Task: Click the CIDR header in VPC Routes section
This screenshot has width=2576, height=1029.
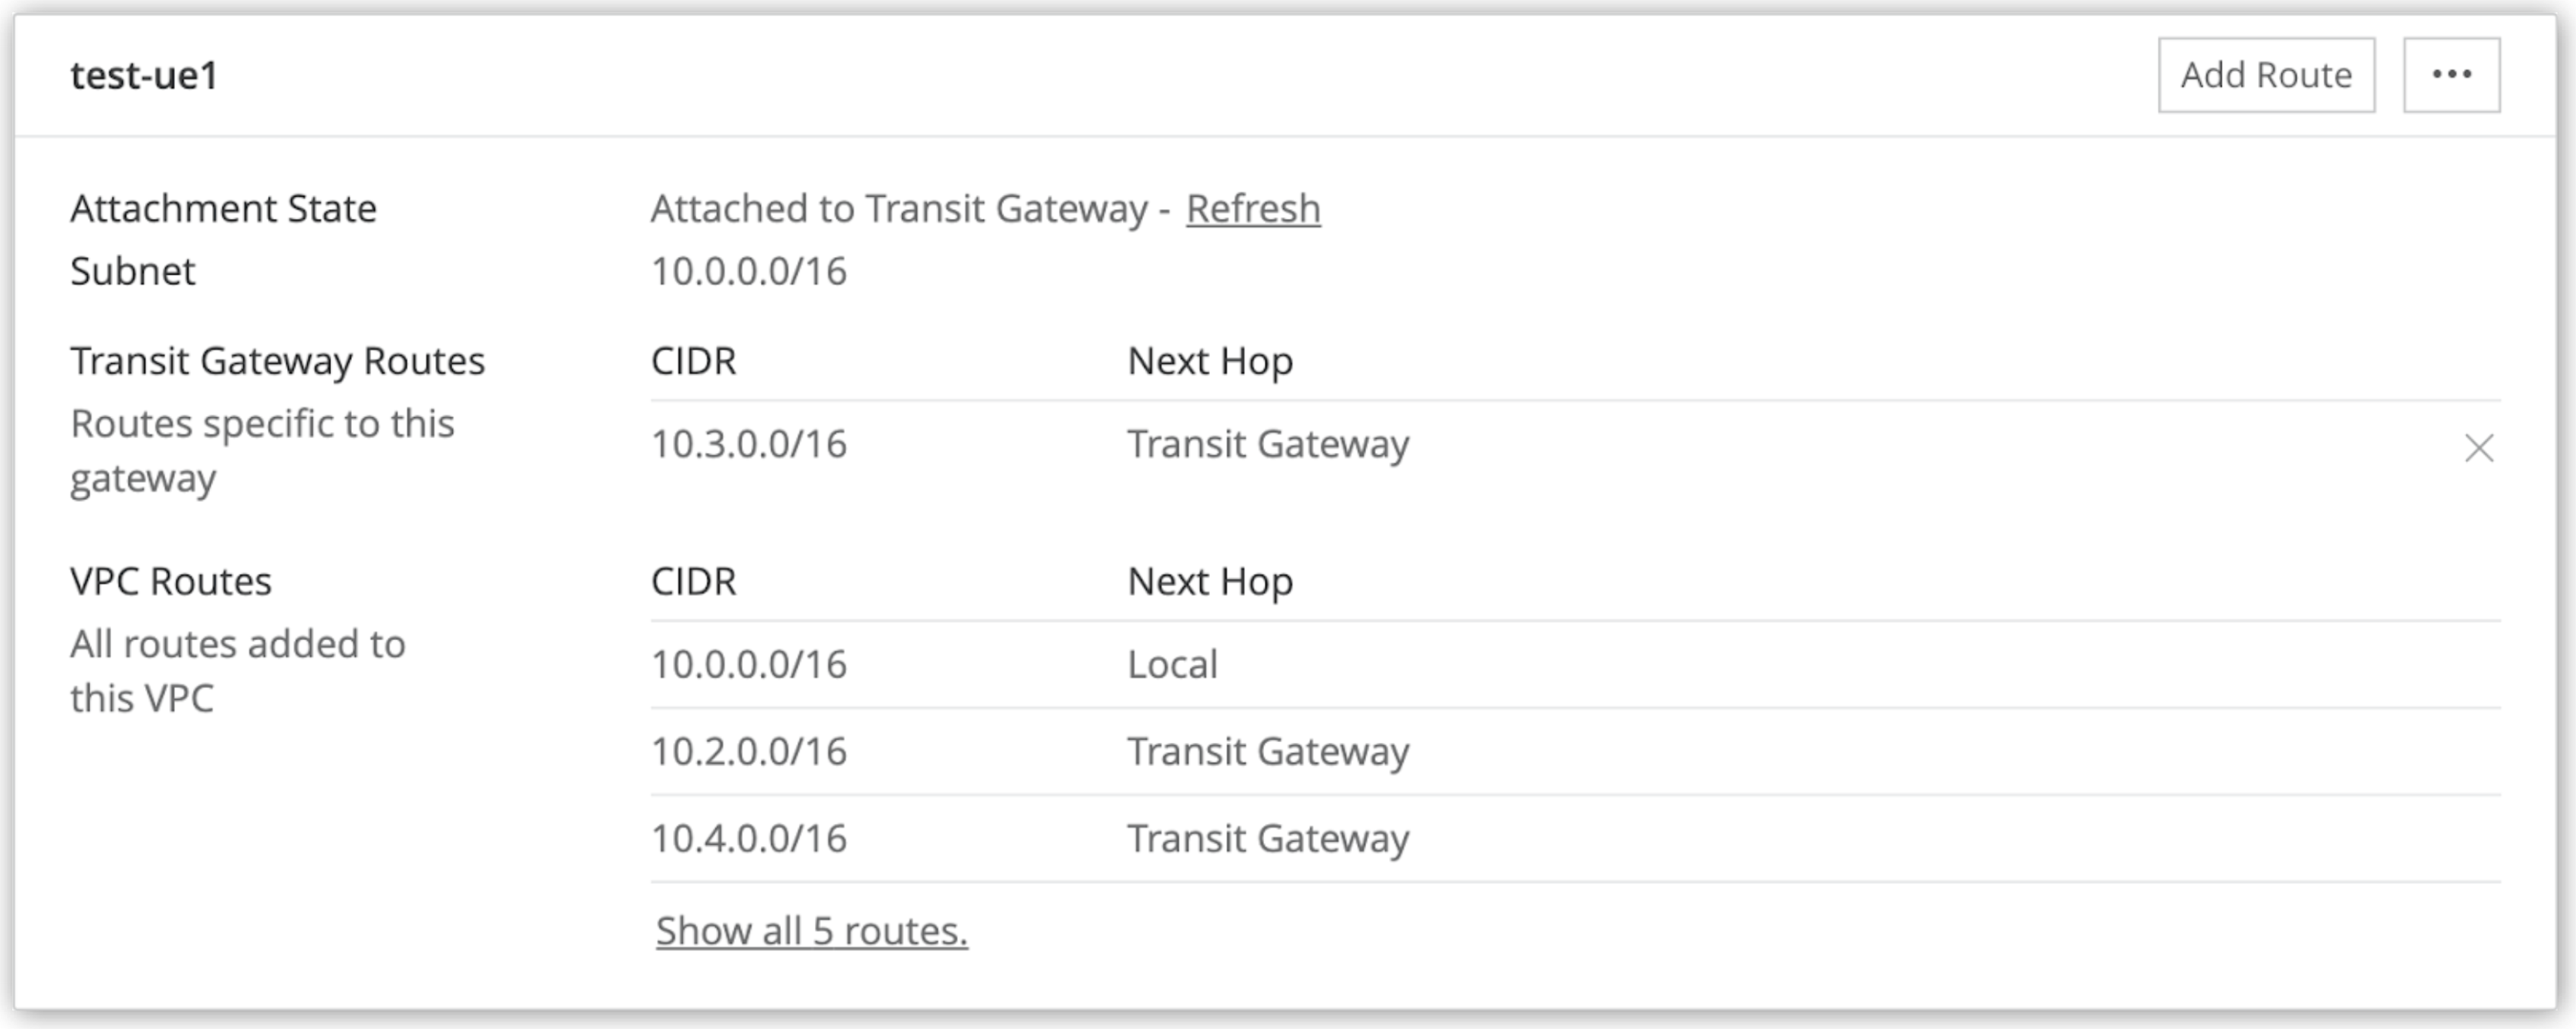Action: pos(693,581)
